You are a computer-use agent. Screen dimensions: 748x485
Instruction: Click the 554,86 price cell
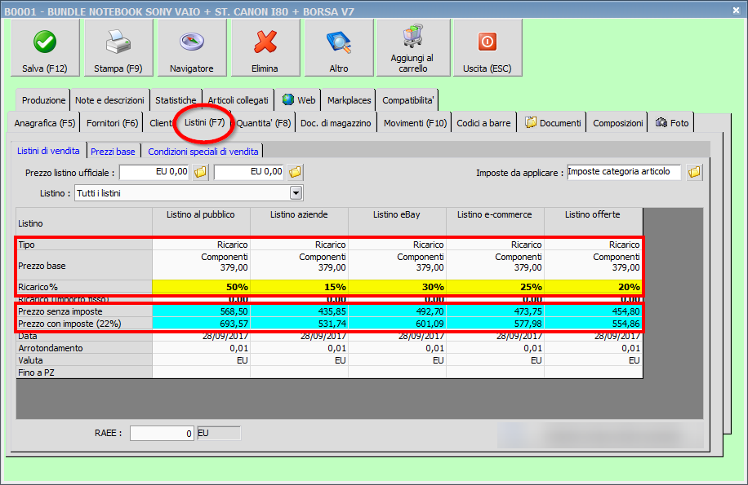pyautogui.click(x=593, y=324)
